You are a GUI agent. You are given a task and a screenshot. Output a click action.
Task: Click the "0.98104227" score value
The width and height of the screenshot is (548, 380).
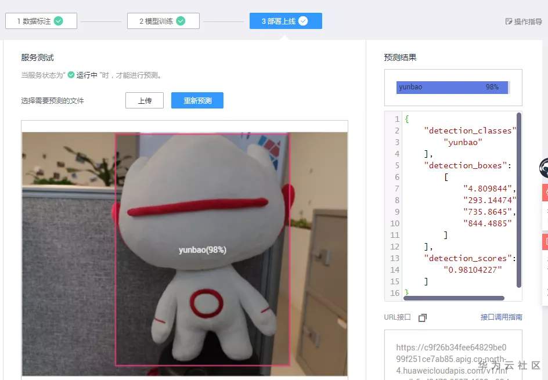click(473, 270)
